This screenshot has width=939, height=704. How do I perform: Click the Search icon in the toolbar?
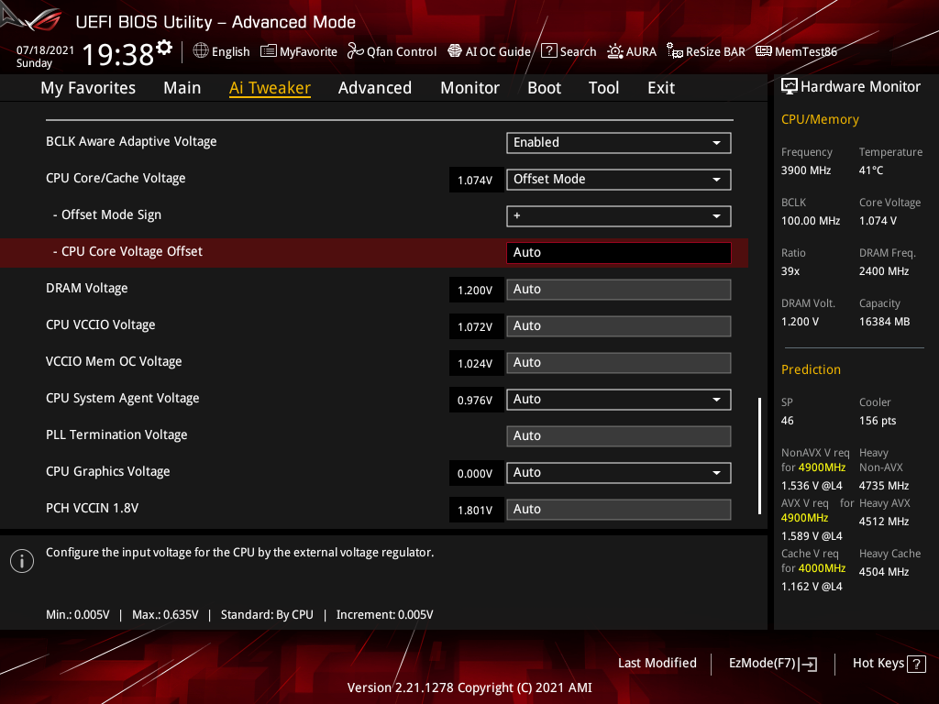click(569, 51)
